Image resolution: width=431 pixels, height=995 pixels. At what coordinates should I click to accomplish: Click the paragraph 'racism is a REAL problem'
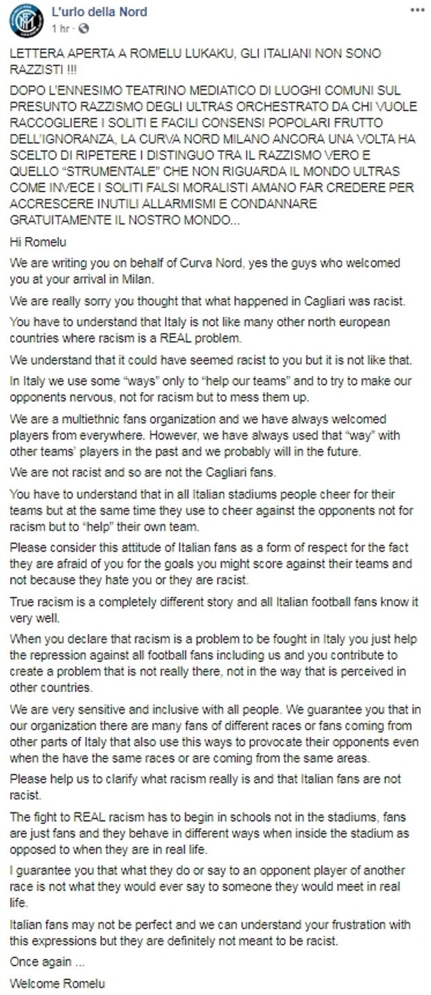tap(199, 330)
